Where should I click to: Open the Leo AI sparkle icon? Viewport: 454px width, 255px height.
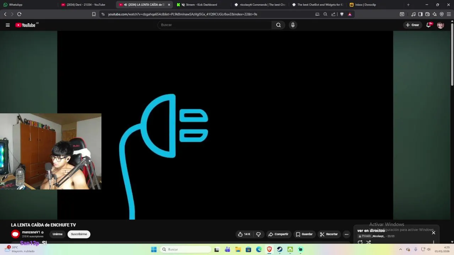pyautogui.click(x=434, y=14)
